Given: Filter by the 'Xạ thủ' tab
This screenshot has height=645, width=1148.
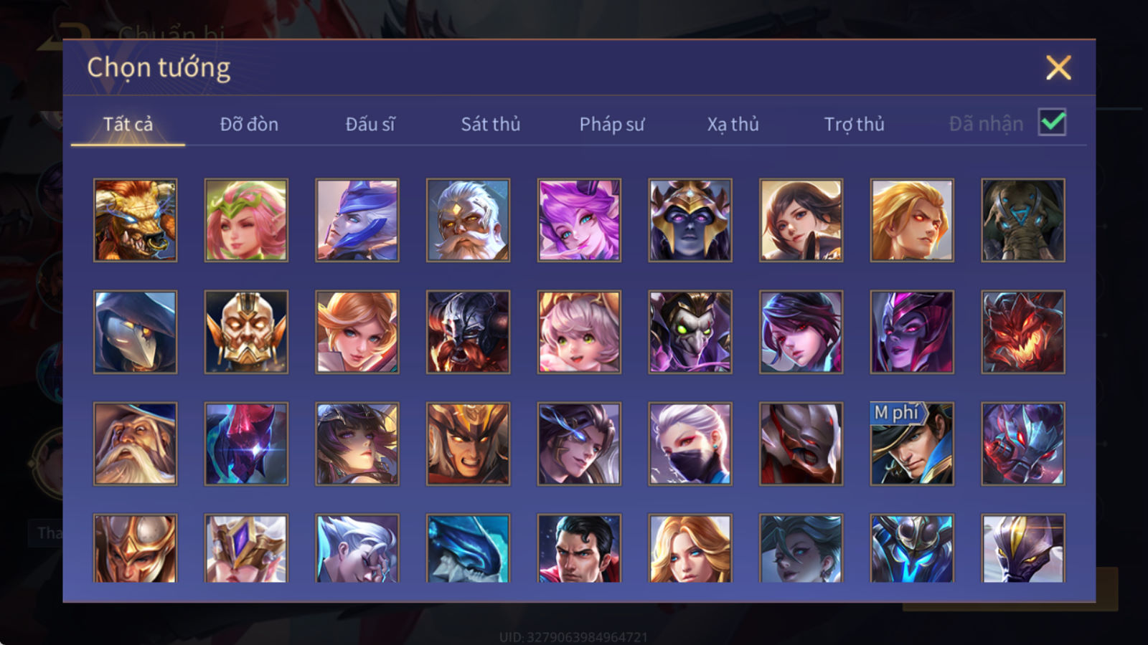Looking at the screenshot, I should click(733, 124).
